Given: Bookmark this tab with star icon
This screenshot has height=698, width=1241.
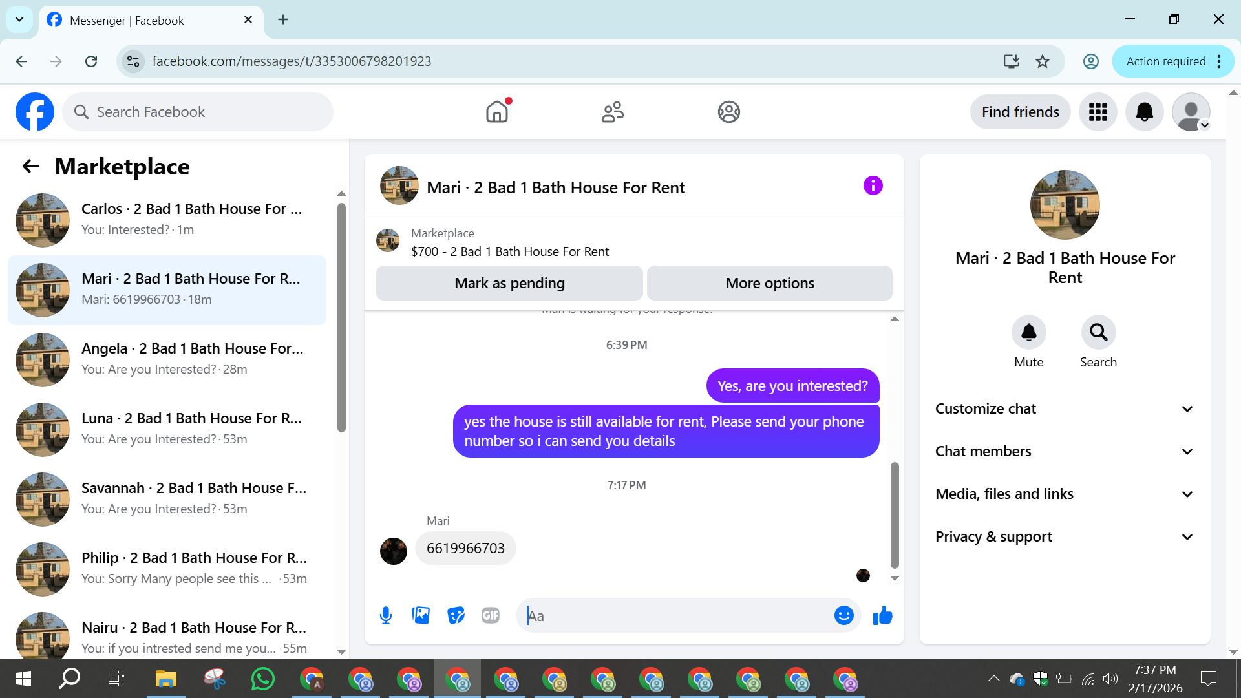Looking at the screenshot, I should coord(1043,61).
